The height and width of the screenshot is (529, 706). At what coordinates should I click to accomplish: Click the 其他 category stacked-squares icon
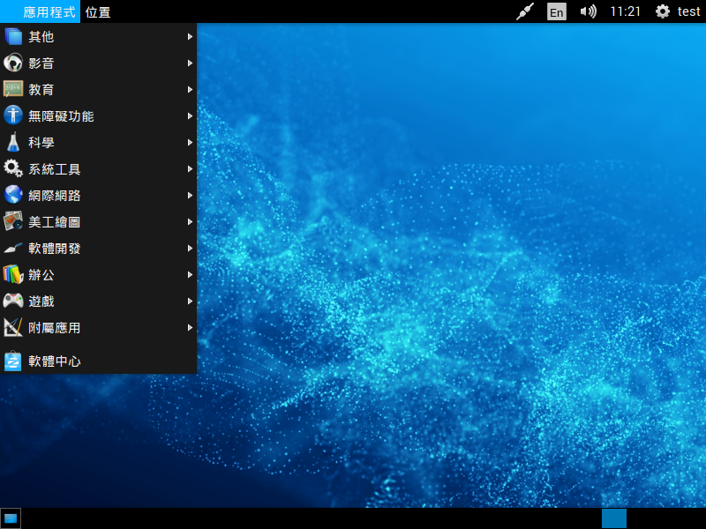(x=13, y=36)
